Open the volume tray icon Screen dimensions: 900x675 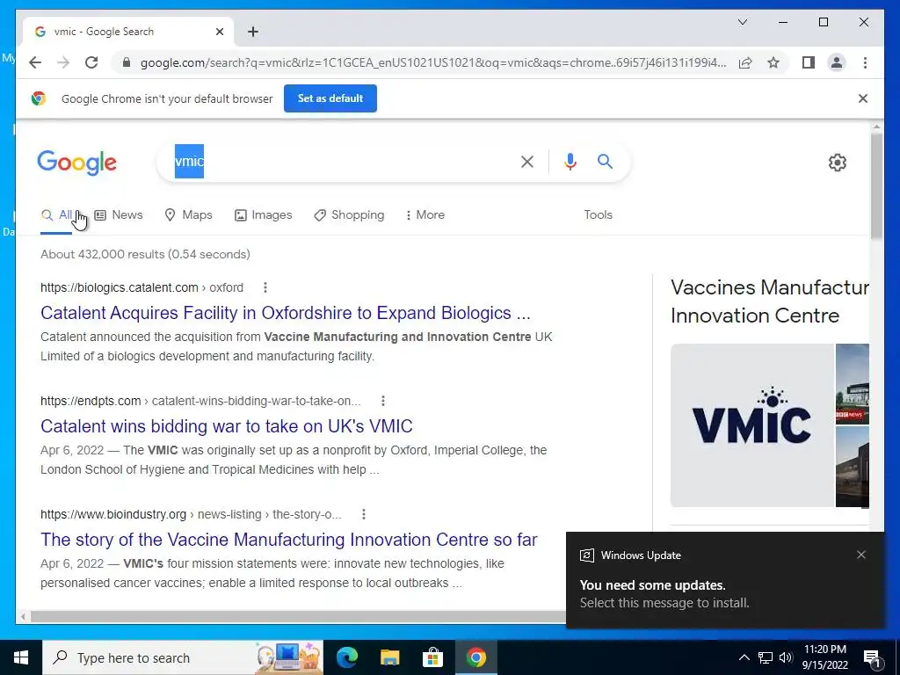[786, 657]
